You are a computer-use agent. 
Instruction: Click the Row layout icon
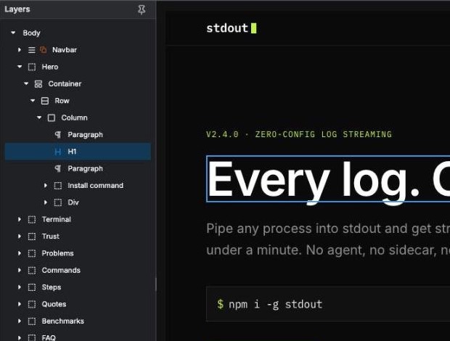pos(45,101)
